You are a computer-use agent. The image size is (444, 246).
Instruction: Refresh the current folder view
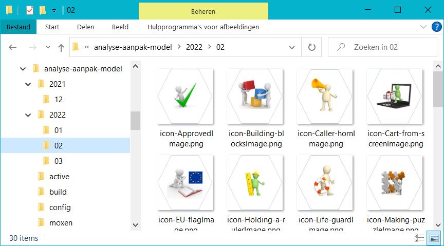click(x=311, y=47)
